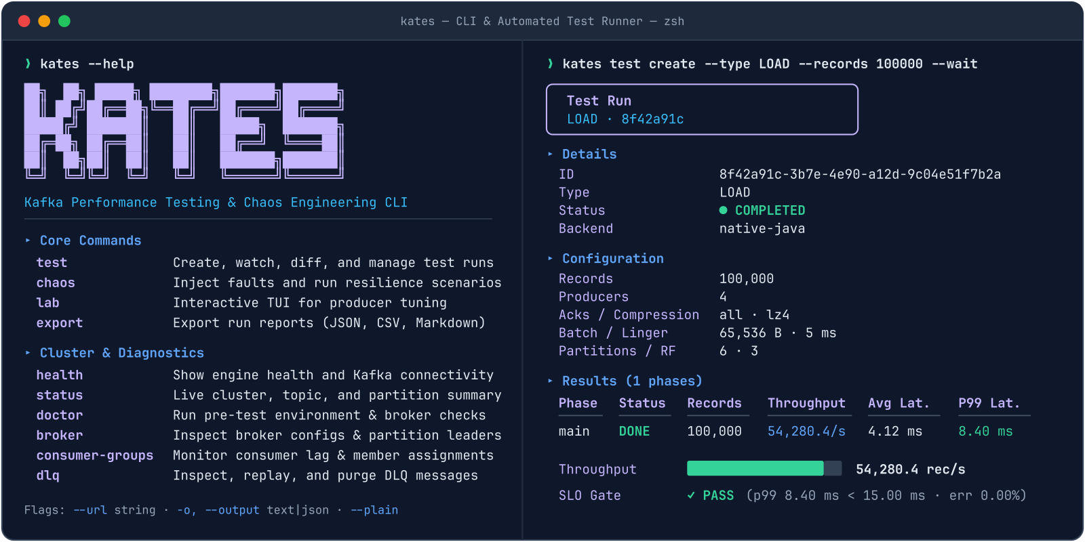Click the green COMPLETED status dot
The image size is (1085, 542).
723,210
